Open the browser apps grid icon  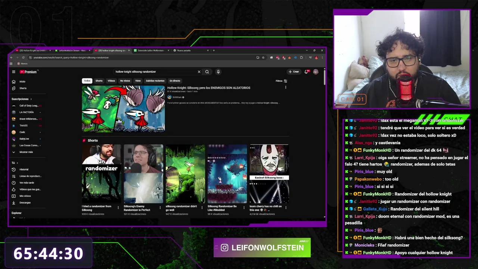[x=11, y=64]
